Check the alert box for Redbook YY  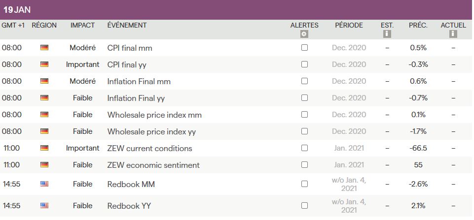(x=304, y=205)
